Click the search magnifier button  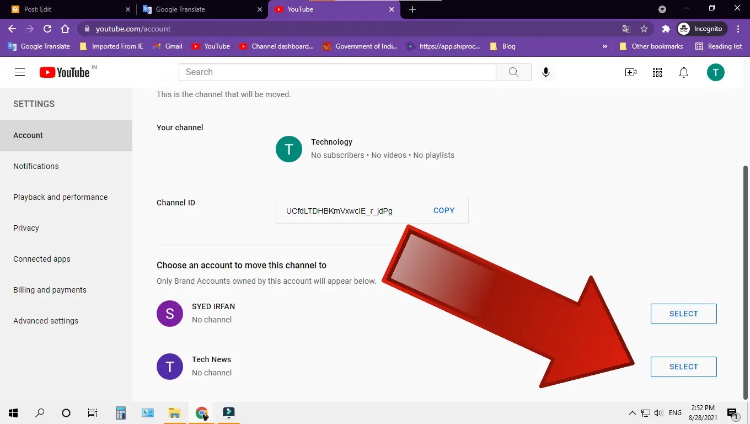pos(513,72)
